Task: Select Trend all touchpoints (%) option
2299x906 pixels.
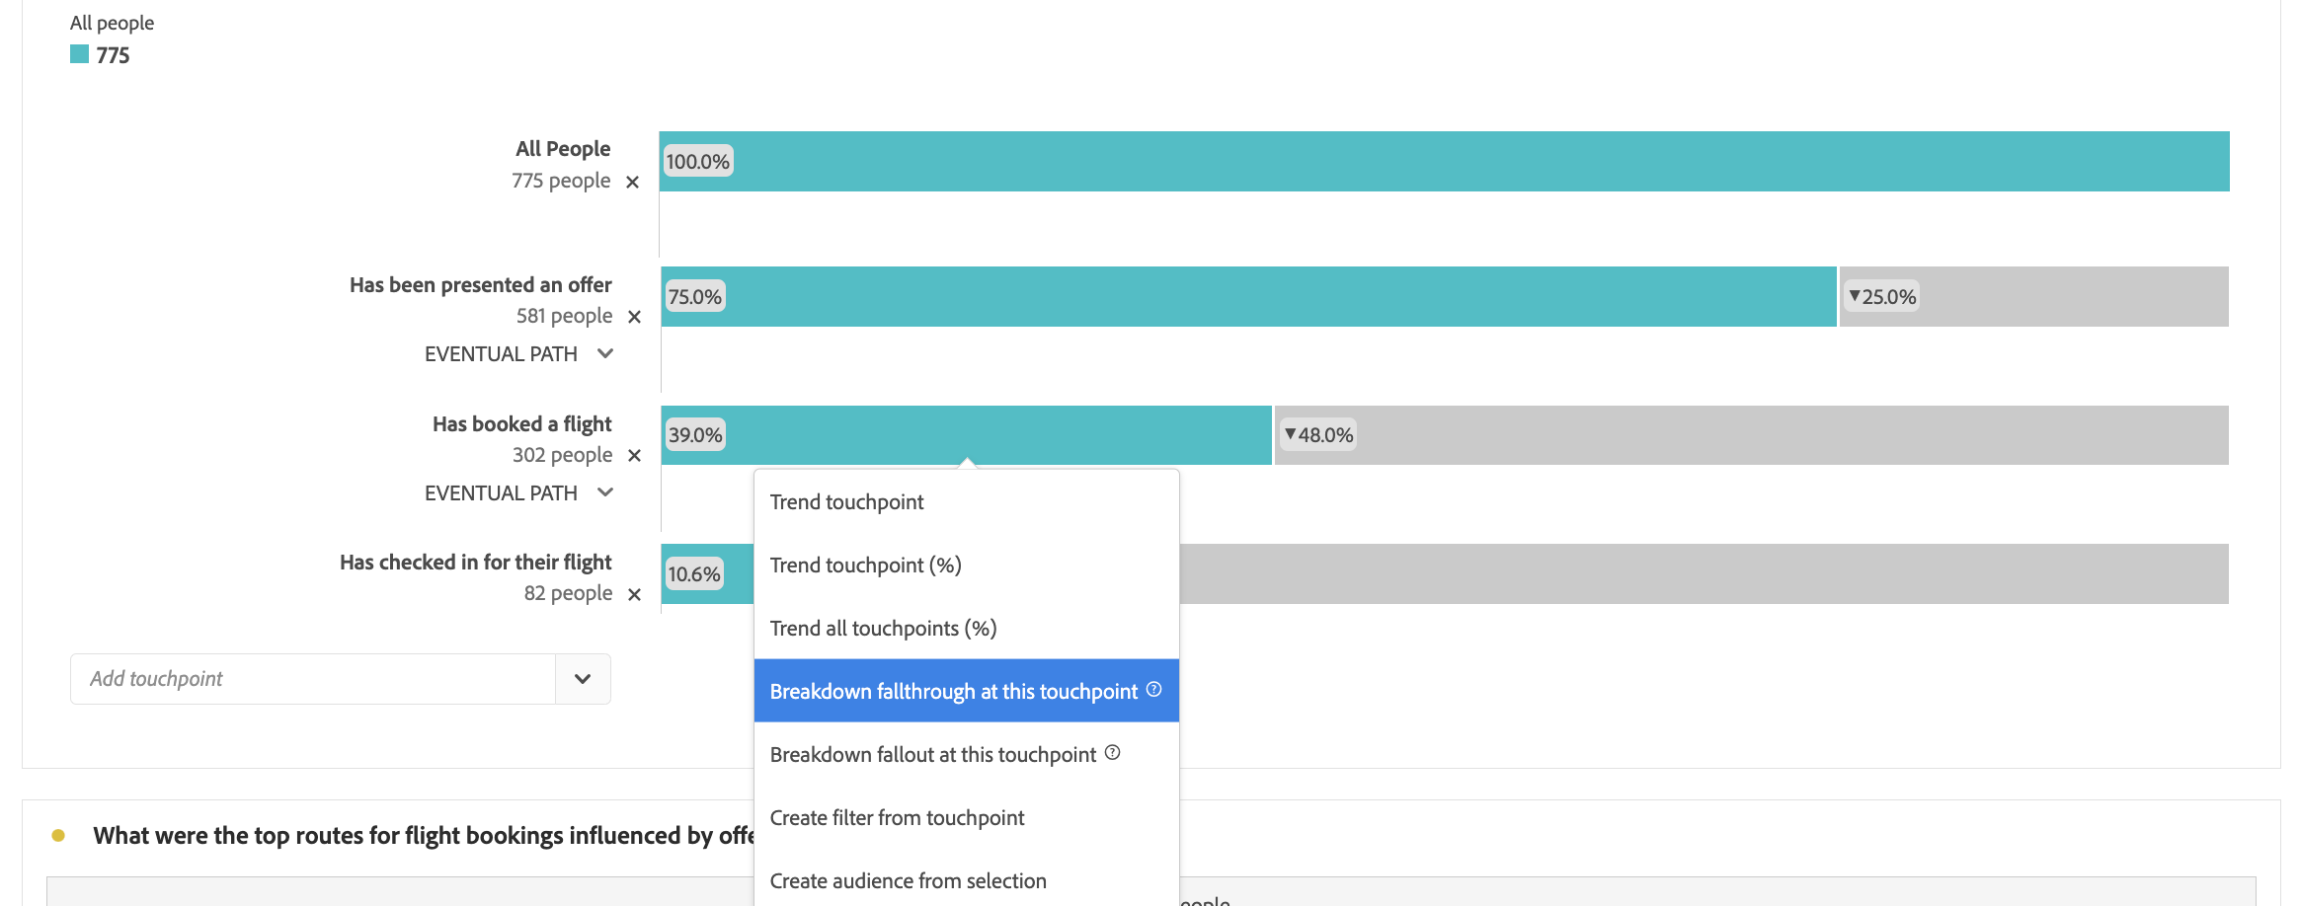Action: tap(966, 629)
